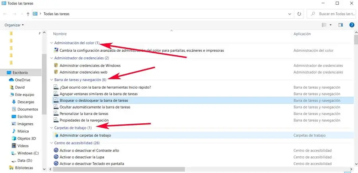Toggle the preview pane icon
Viewport: 358px width, 173px height.
point(340,25)
